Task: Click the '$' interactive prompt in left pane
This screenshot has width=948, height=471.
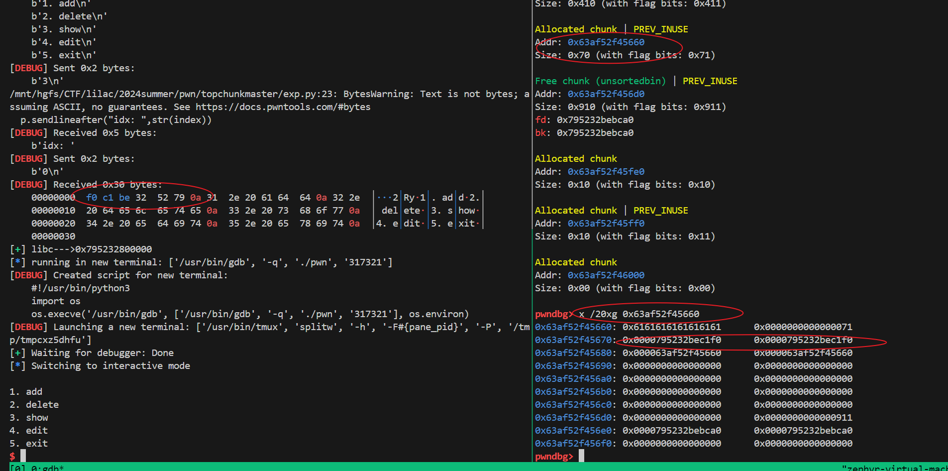Action: click(x=12, y=456)
